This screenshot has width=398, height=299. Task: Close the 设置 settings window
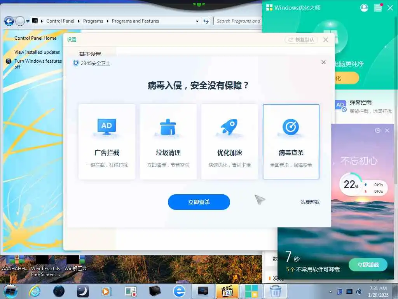tap(326, 40)
